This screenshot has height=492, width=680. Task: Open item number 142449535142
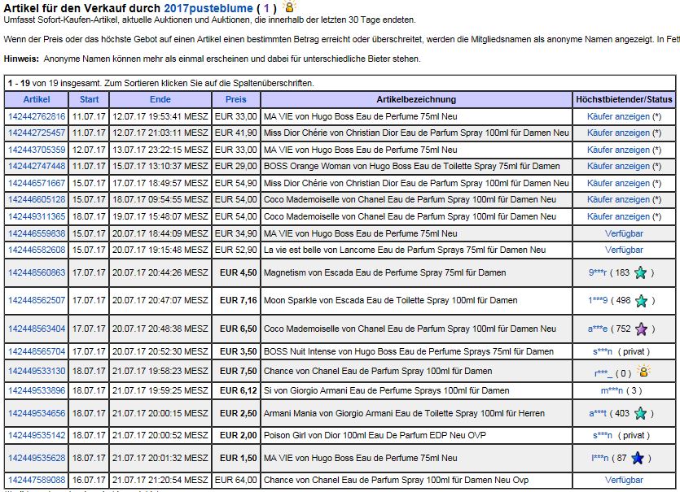[x=37, y=435]
